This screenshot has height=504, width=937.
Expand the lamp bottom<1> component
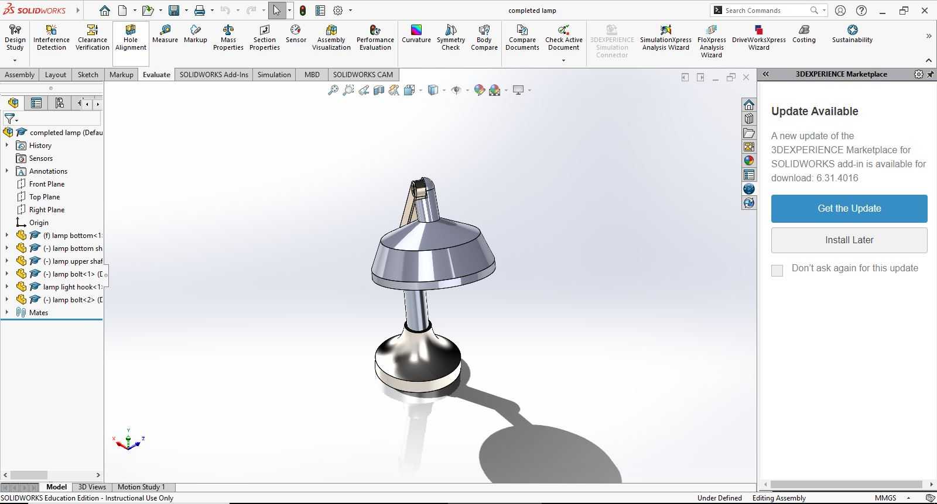(7, 235)
